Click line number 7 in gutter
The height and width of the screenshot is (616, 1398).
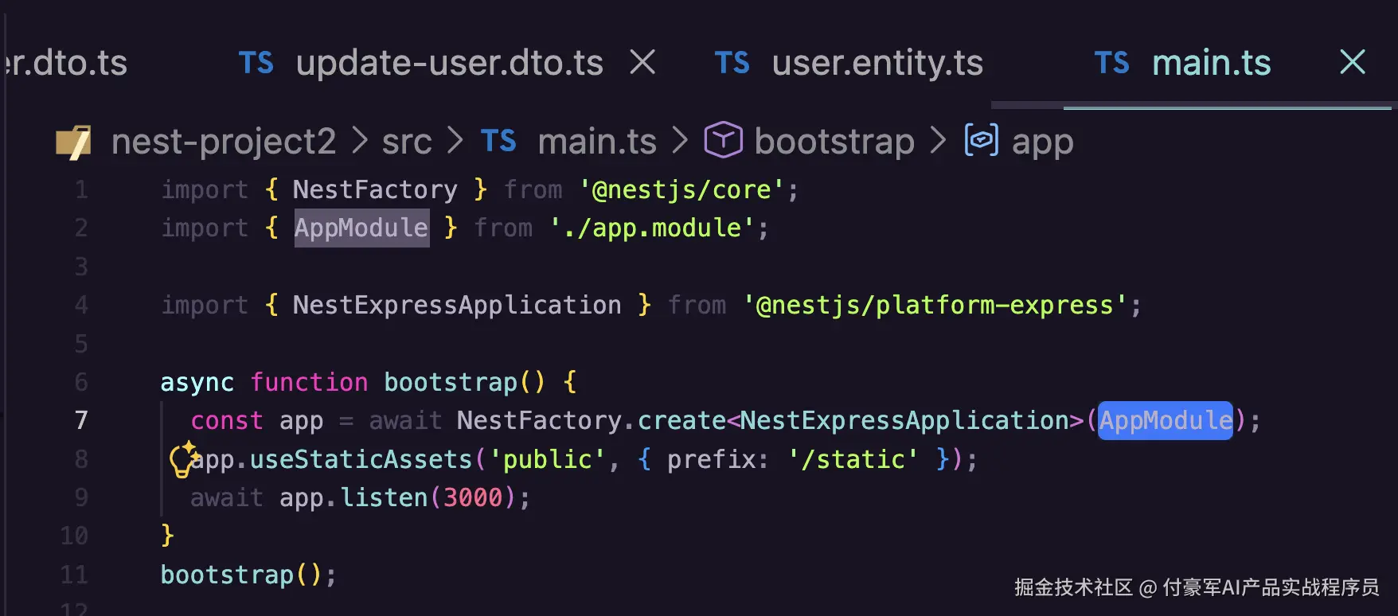point(81,420)
